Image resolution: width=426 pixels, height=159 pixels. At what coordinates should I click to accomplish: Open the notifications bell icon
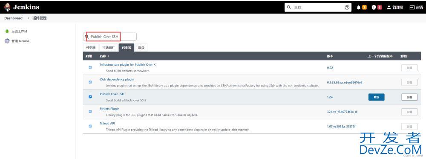(x=359, y=7)
